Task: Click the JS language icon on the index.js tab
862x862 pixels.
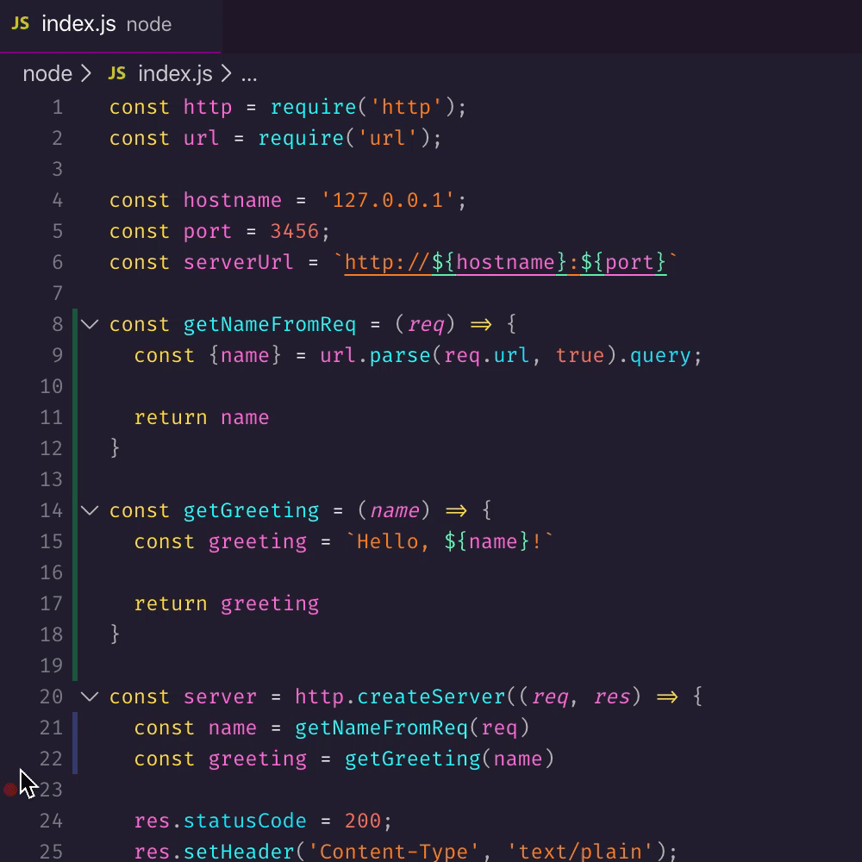Action: point(20,24)
